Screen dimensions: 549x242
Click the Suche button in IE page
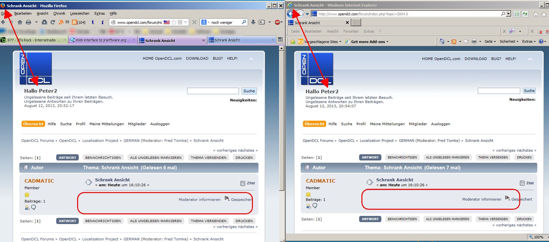click(x=529, y=91)
